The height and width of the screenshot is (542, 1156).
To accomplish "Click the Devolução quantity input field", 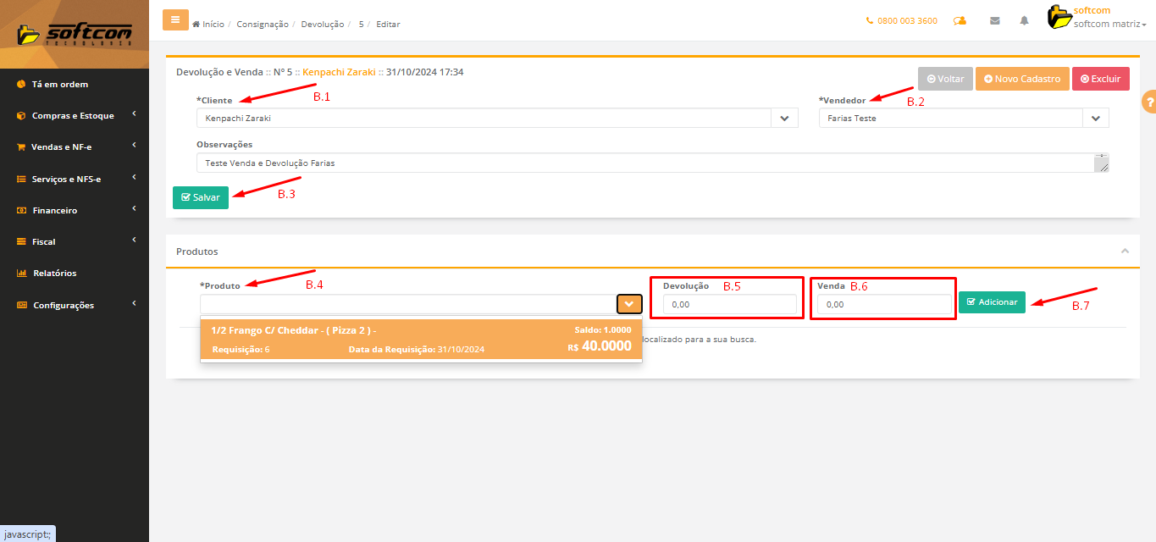I will (x=729, y=304).
